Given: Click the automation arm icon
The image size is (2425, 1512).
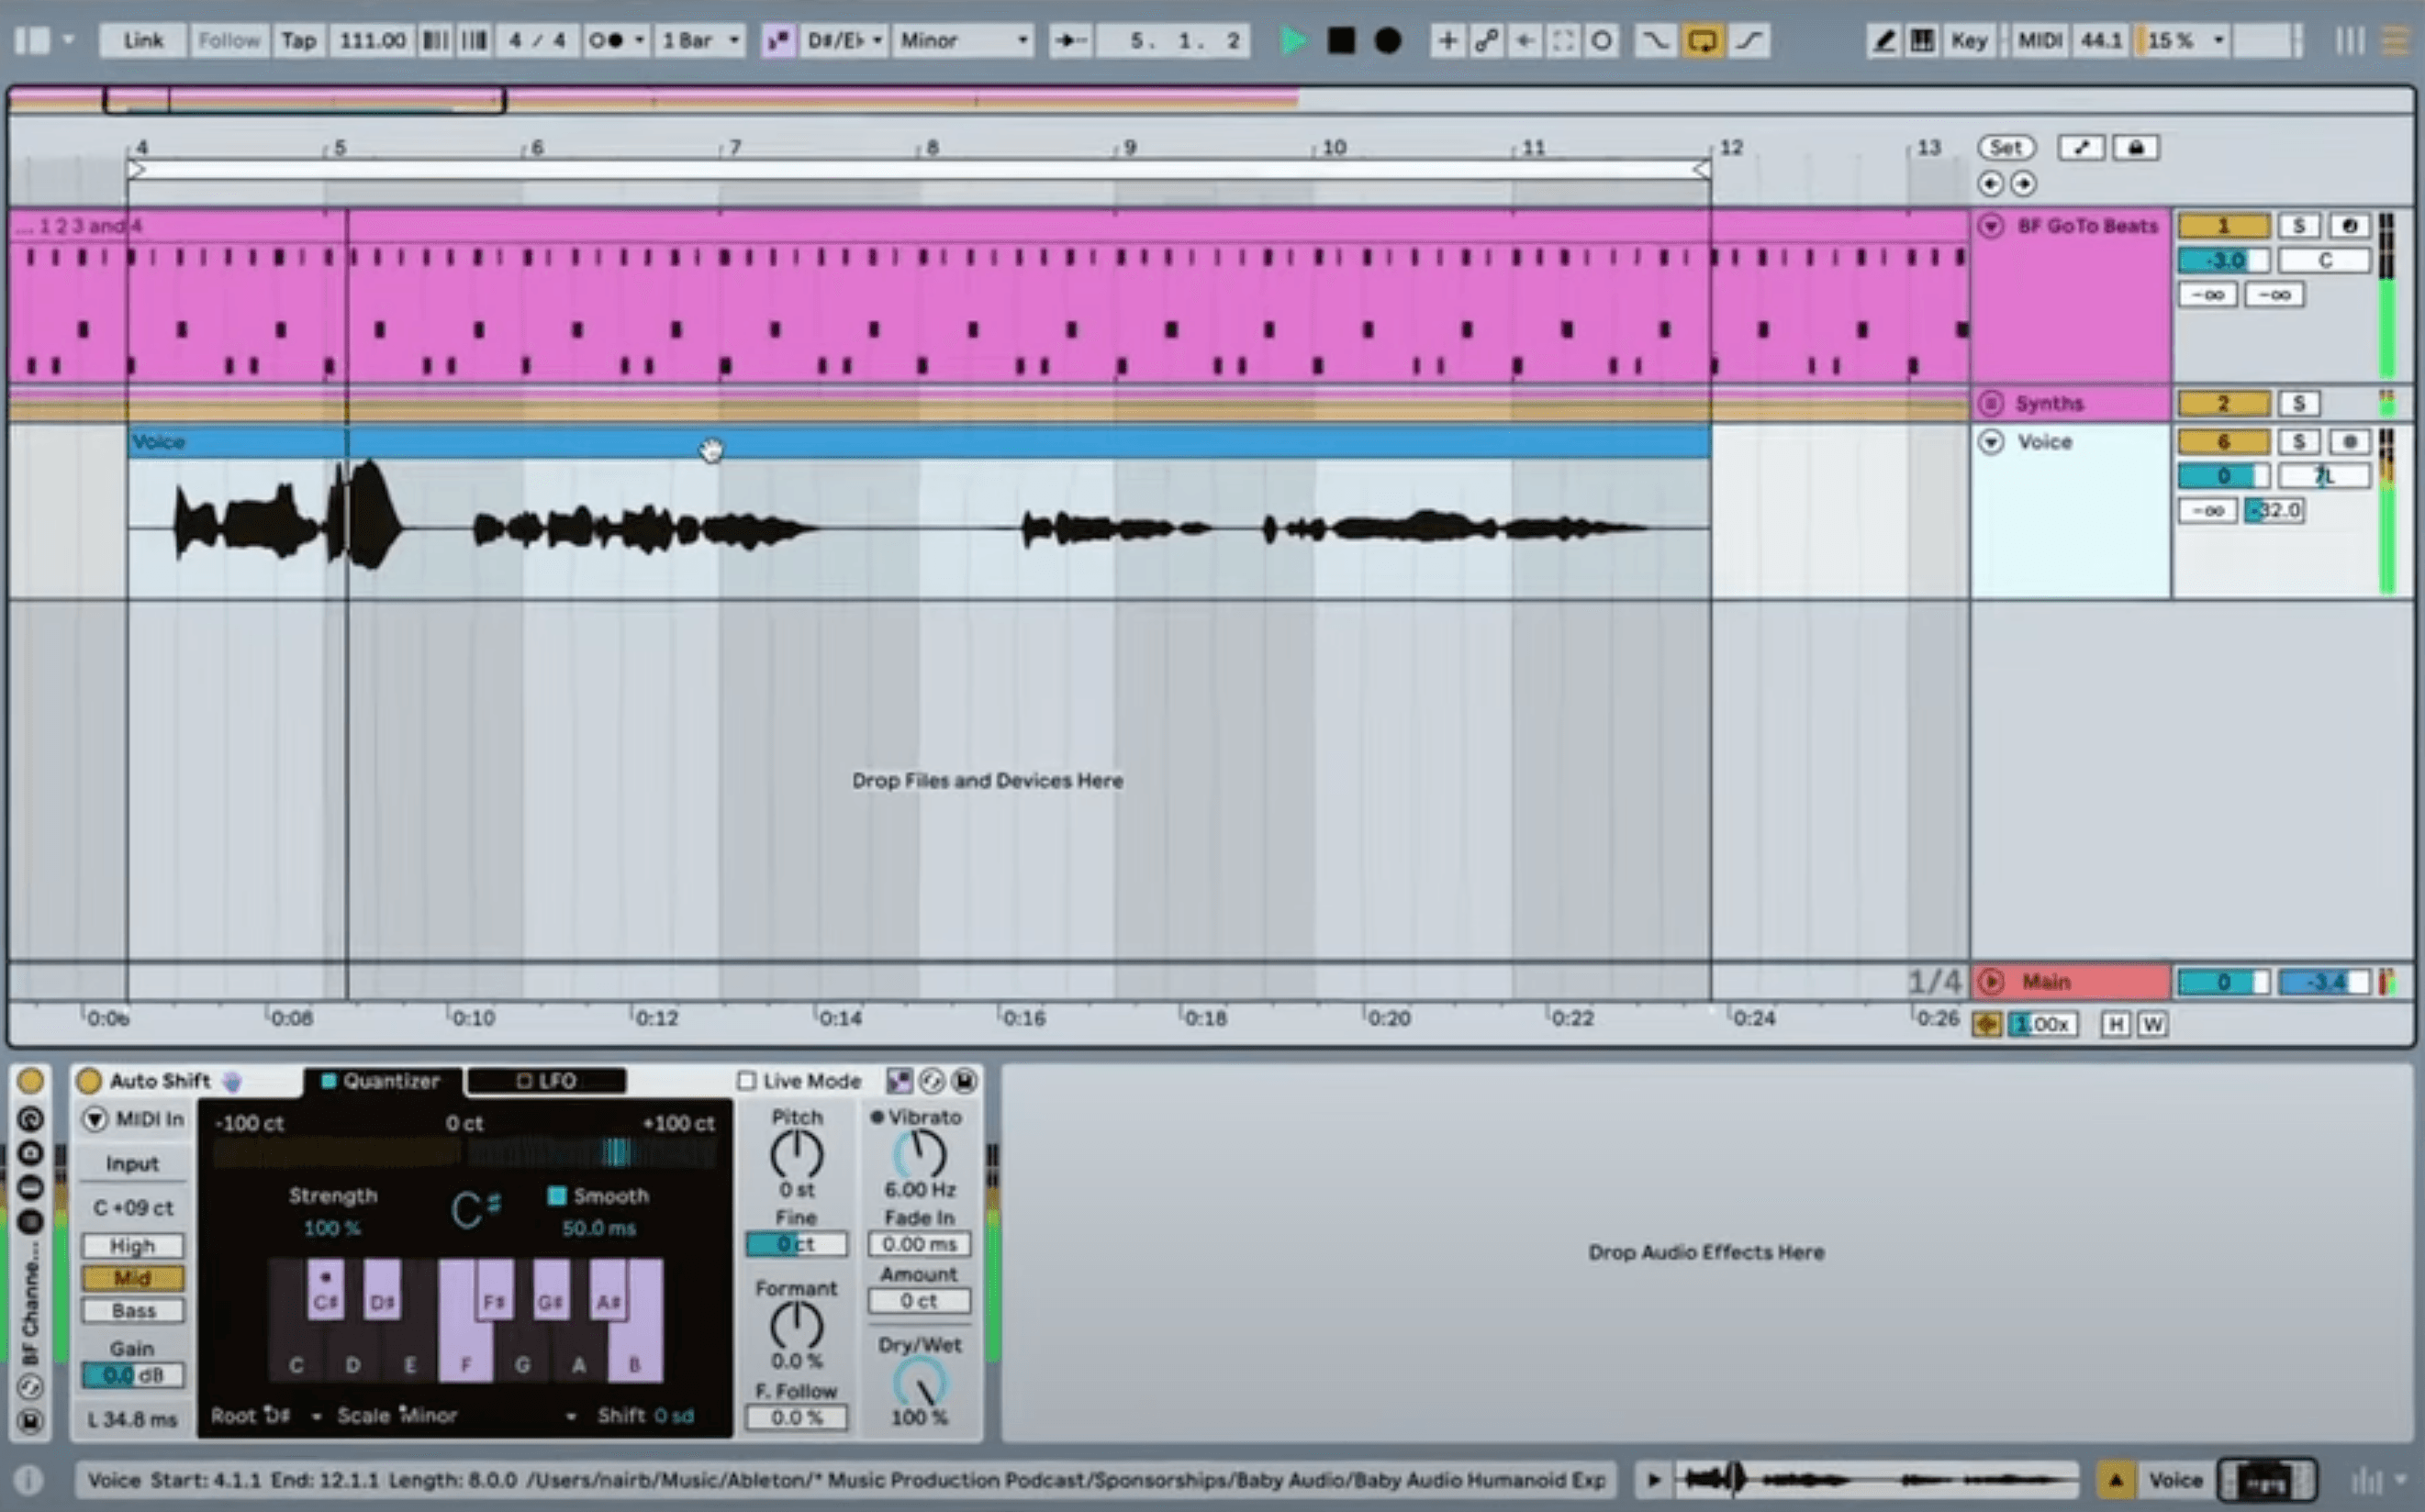Looking at the screenshot, I should point(1700,40).
